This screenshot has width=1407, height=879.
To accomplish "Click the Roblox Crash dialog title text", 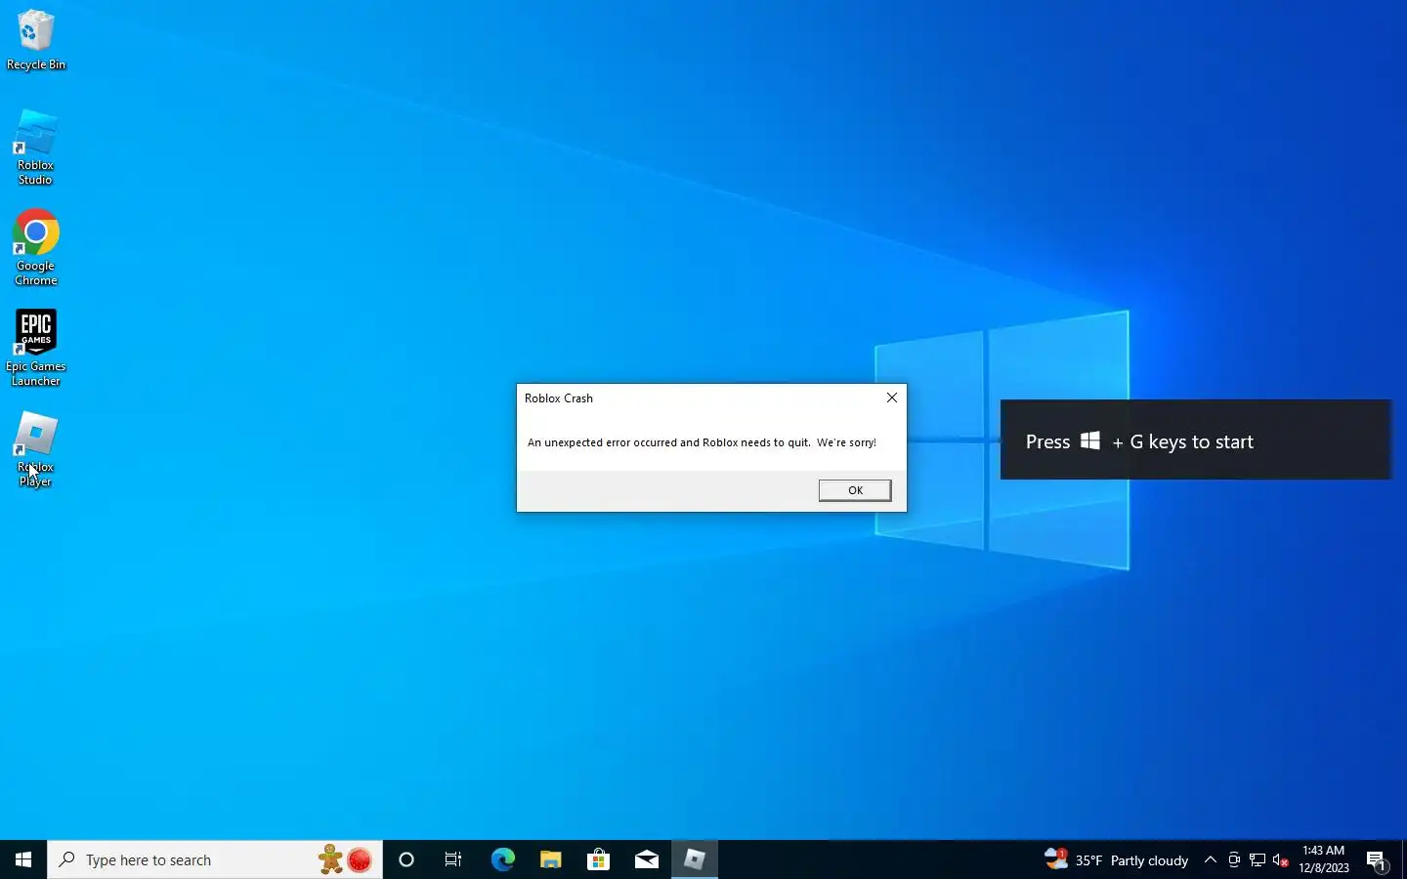I will click(x=559, y=398).
